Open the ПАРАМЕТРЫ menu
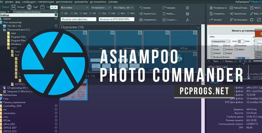262x133 pixels. 81,2
